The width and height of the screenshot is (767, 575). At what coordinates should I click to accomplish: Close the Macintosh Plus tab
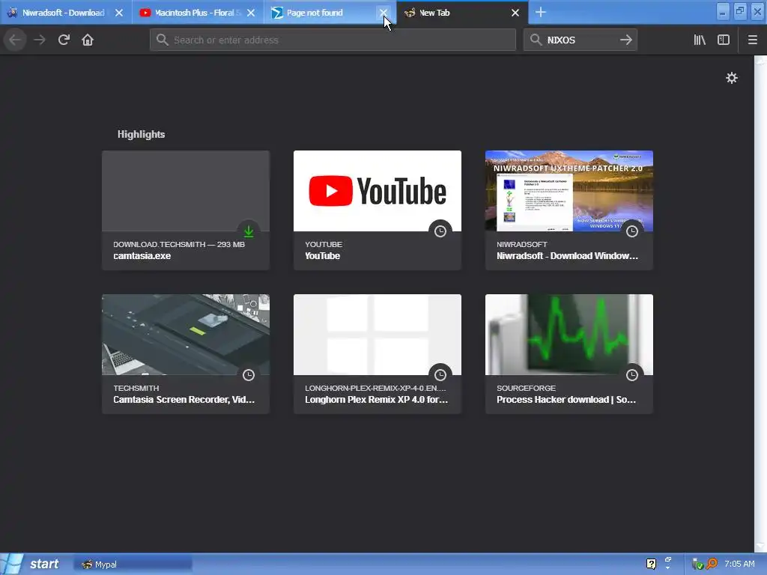pyautogui.click(x=251, y=13)
